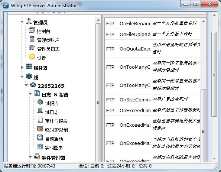
Task: Click event list vertical scrollbar thumb
Action: [x=203, y=126]
